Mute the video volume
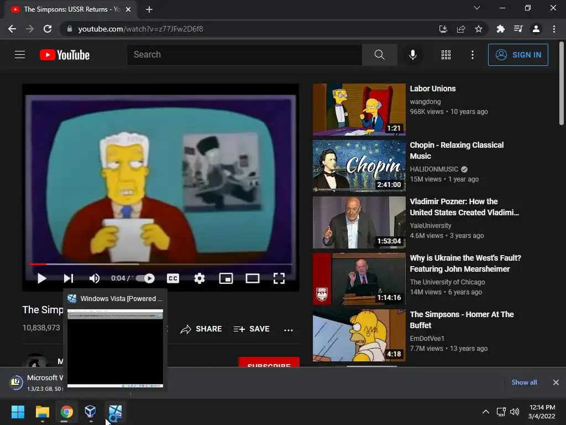The image size is (566, 425). [94, 278]
